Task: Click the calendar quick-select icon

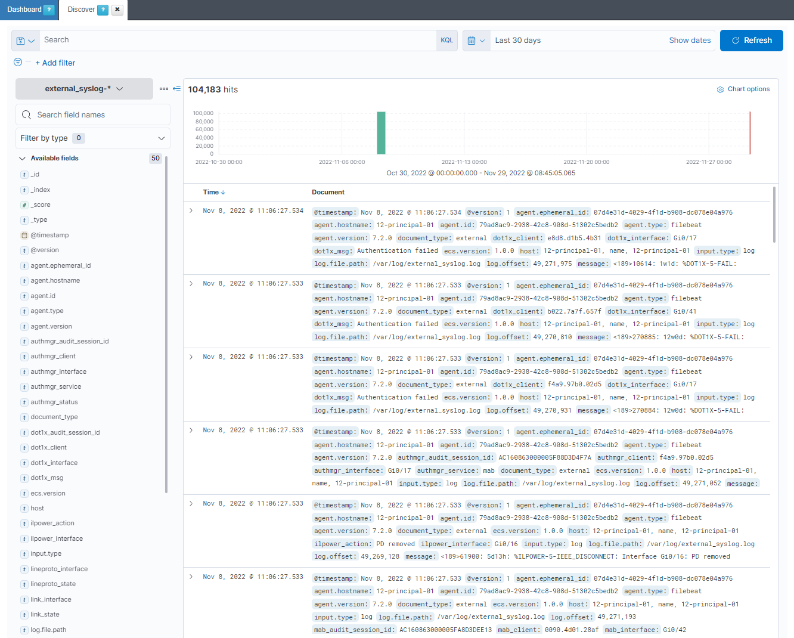Action: point(476,41)
